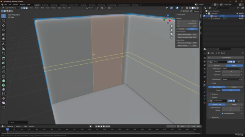Pick the Add Cube tool
Viewport: 245px width, 137px height.
click(x=3, y=54)
